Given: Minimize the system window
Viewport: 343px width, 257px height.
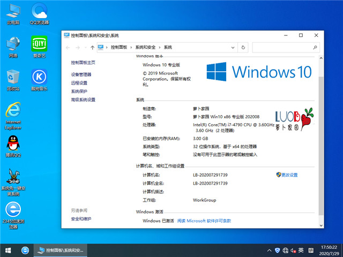Looking at the screenshot, I should point(286,35).
